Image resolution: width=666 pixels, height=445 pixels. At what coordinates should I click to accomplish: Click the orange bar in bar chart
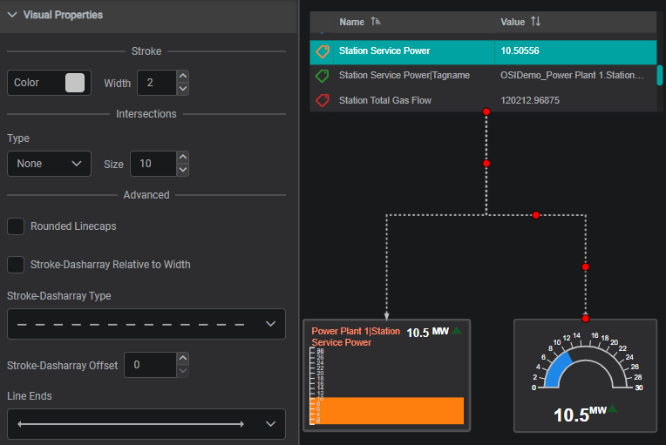389,411
